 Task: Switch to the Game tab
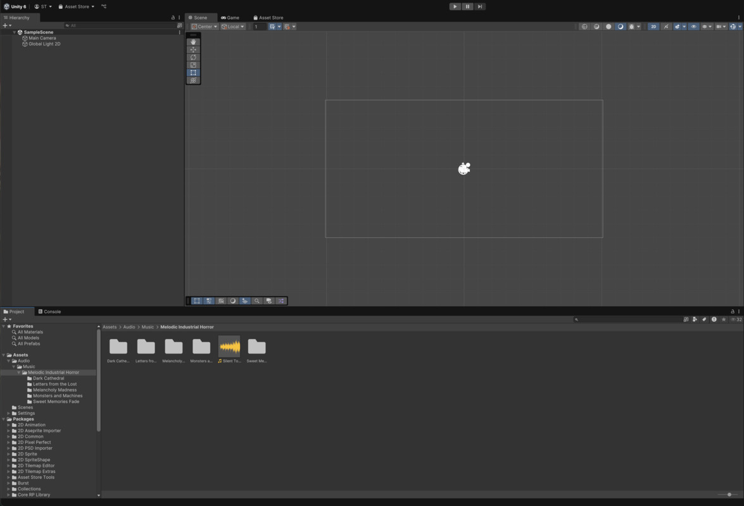tap(230, 18)
